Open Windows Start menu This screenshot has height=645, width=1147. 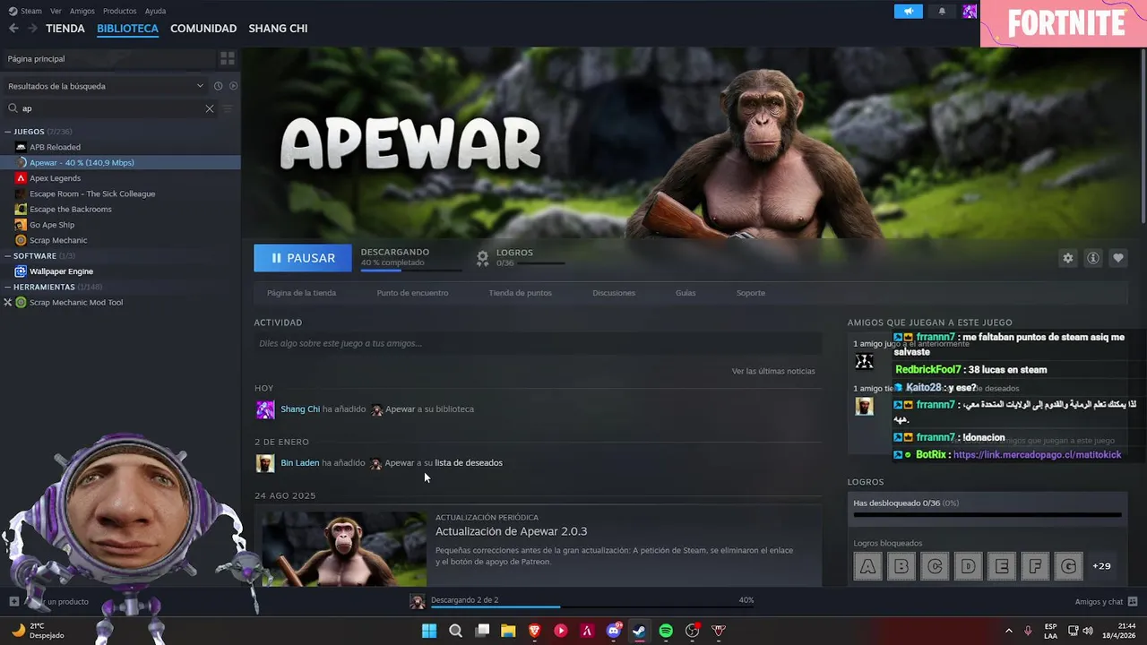click(429, 631)
